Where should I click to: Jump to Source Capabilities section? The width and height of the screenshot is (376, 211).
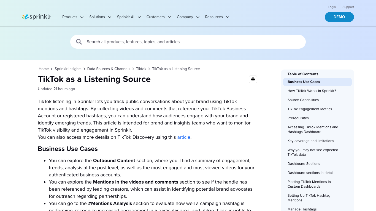(x=303, y=100)
